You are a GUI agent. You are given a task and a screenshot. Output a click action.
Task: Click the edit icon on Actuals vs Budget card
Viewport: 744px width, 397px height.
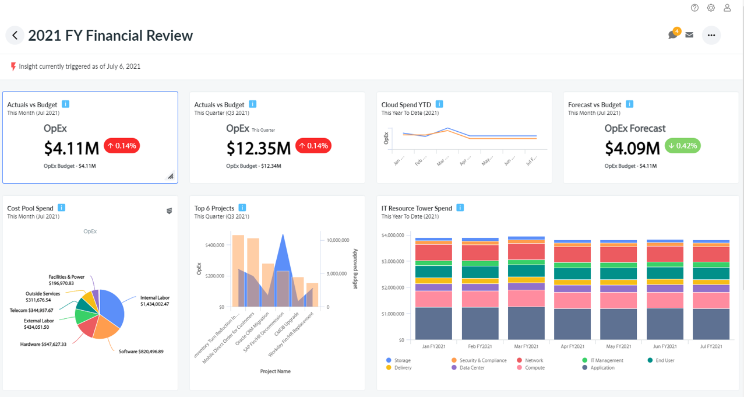point(170,175)
